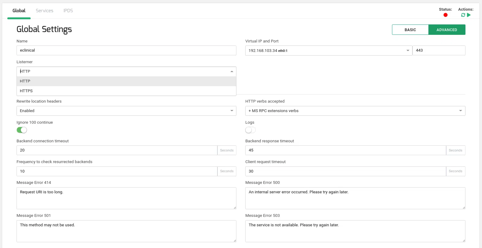
Task: Open the Virtual IP address dropdown
Action: click(328, 51)
